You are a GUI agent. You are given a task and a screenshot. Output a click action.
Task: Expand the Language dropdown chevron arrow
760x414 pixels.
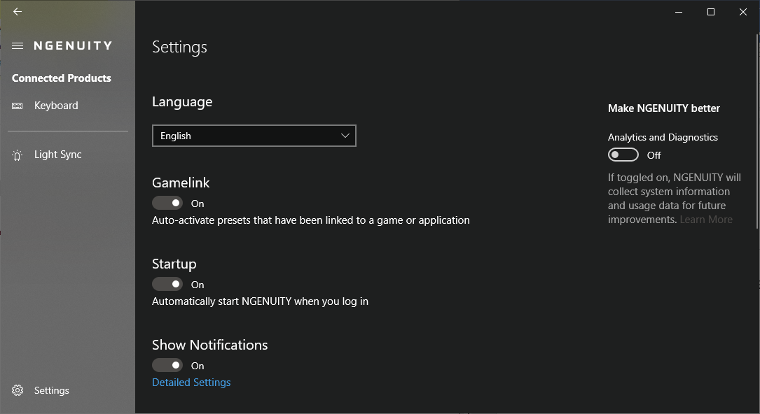point(345,136)
